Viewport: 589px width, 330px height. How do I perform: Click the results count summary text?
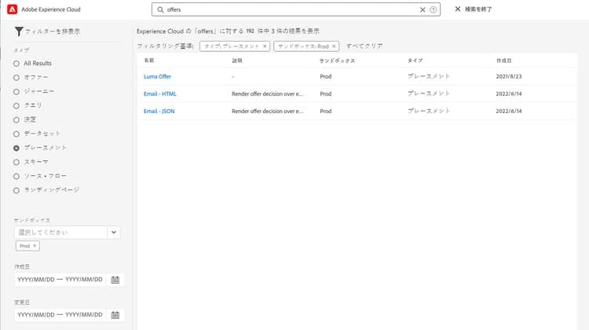click(x=228, y=31)
